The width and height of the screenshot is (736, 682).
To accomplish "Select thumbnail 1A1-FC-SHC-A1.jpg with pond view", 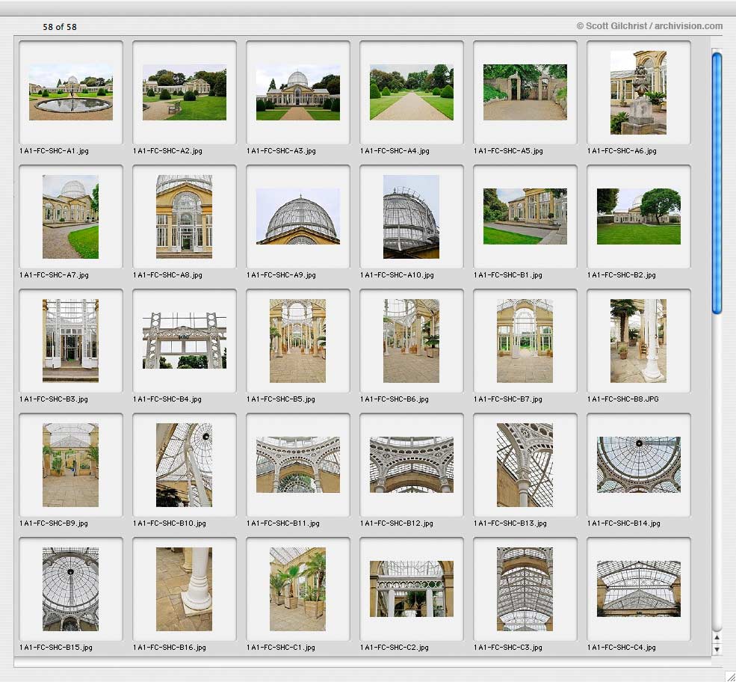I will [71, 92].
